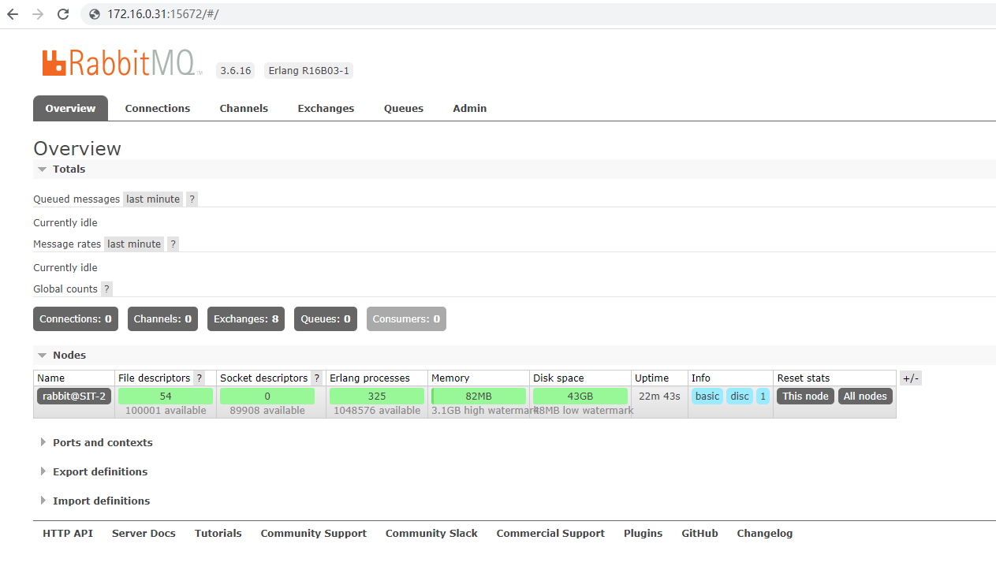
Task: Click the Global counts question mark
Action: tap(106, 289)
